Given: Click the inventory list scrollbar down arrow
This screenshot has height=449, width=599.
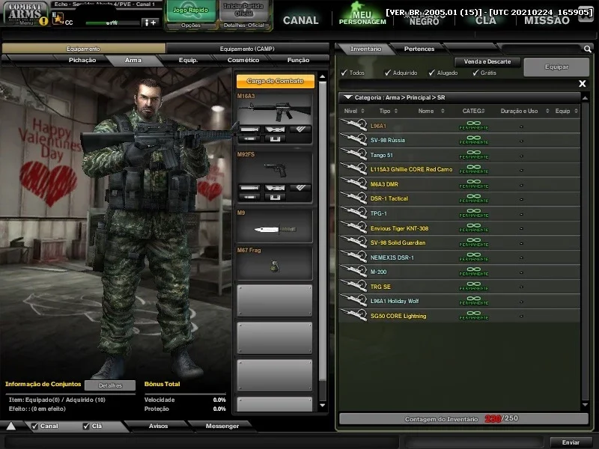Looking at the screenshot, I should click(585, 405).
